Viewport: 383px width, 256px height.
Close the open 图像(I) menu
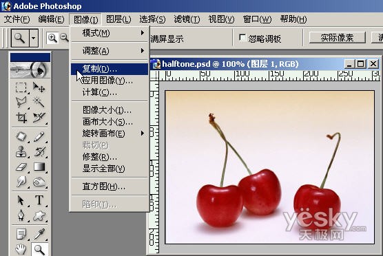coord(85,19)
